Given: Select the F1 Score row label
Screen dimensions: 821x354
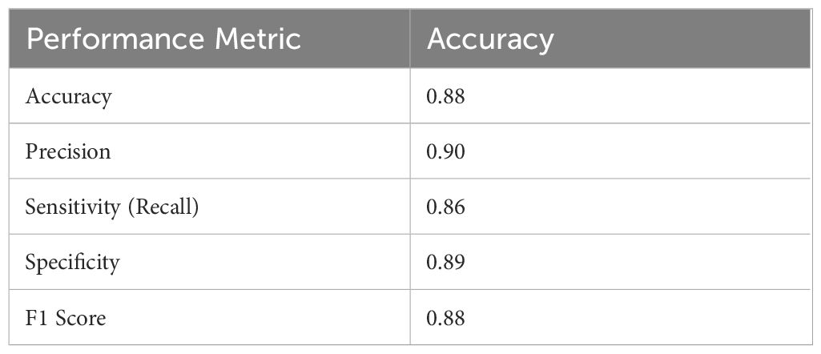Looking at the screenshot, I should coord(66,318).
